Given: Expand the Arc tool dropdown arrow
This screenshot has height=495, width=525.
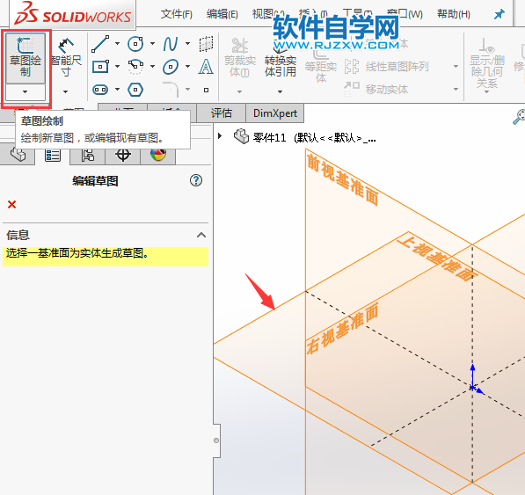Looking at the screenshot, I should pyautogui.click(x=152, y=66).
